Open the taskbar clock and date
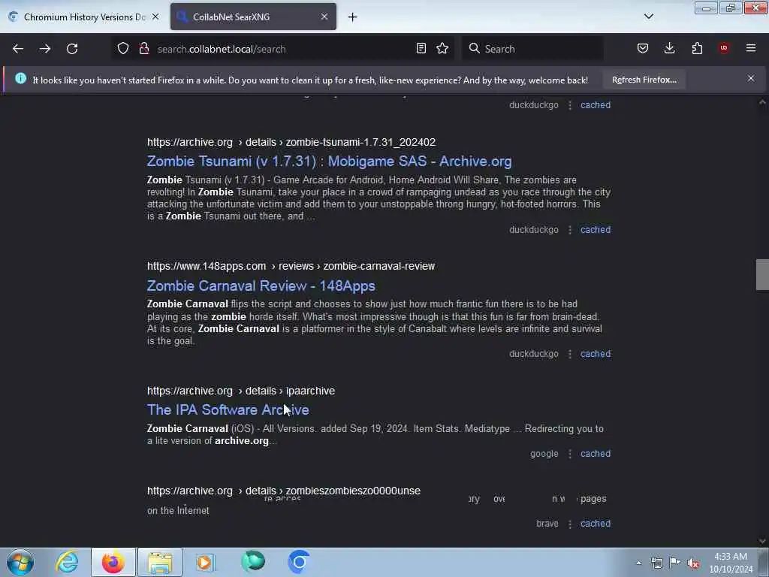Viewport: 769px width, 577px height. pos(731,563)
